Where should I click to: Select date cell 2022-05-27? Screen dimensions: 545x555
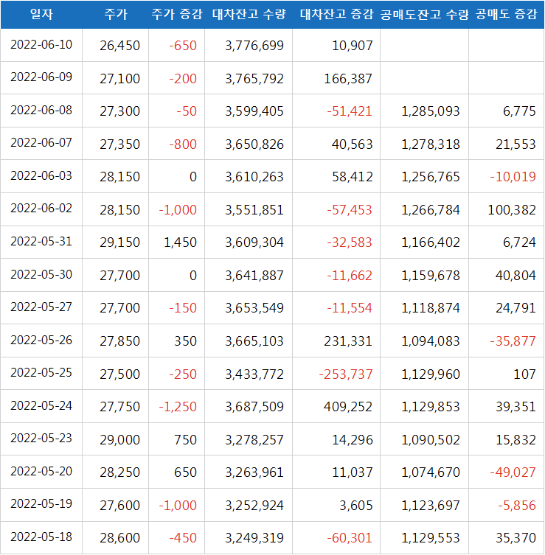pyautogui.click(x=41, y=307)
